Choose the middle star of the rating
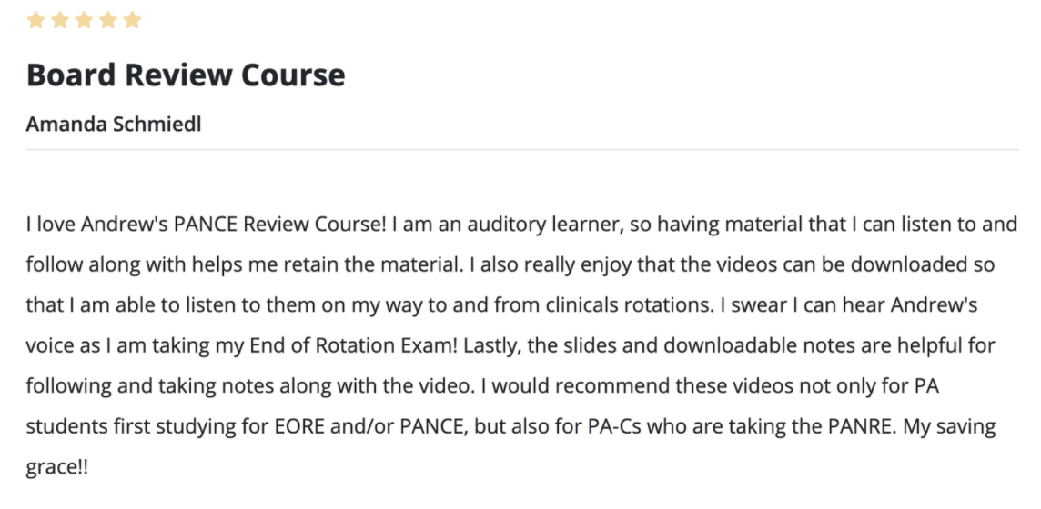Viewport: 1041px width, 509px height. click(84, 20)
